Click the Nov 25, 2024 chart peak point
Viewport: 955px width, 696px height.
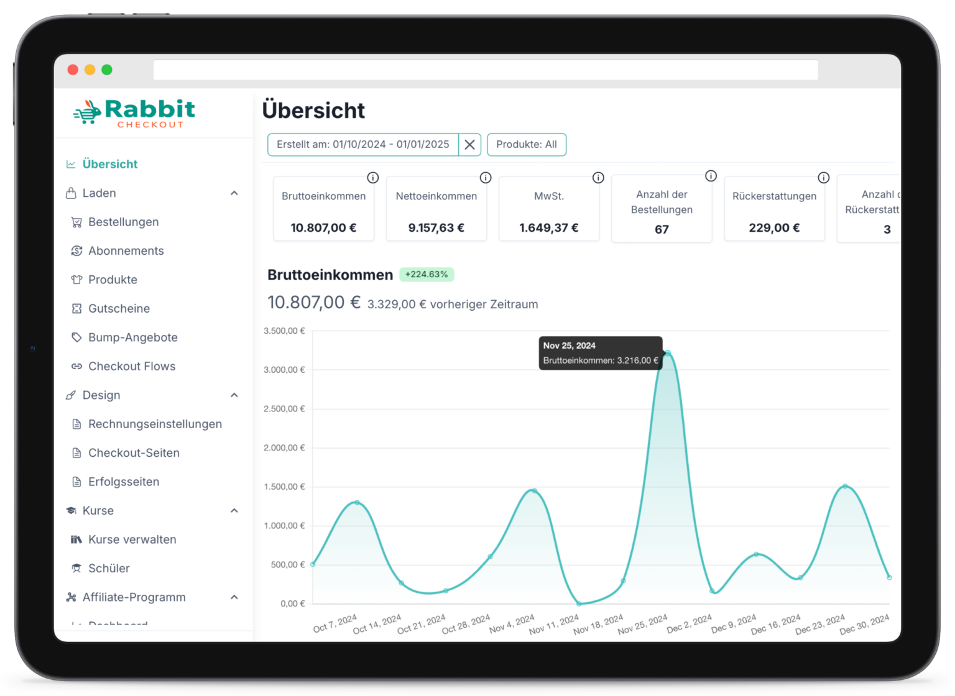pyautogui.click(x=668, y=353)
